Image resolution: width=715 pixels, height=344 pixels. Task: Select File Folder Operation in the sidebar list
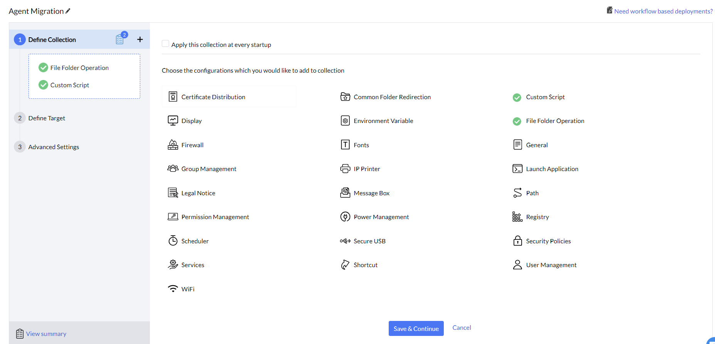point(79,68)
